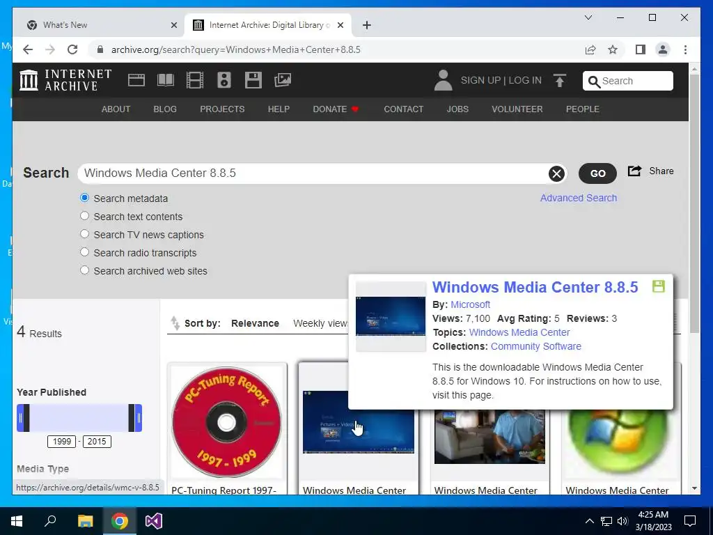Open the Microsoft creator link
This screenshot has width=713, height=535.
tap(470, 304)
